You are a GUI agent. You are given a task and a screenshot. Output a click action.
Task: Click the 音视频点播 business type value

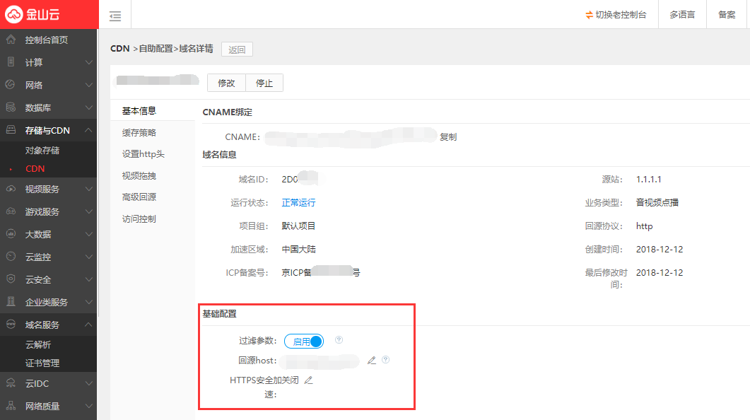657,202
